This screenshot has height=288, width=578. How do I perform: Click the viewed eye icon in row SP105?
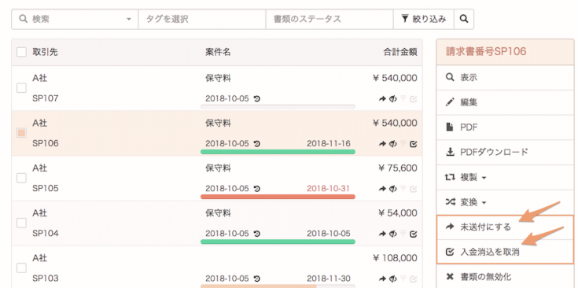(x=392, y=189)
